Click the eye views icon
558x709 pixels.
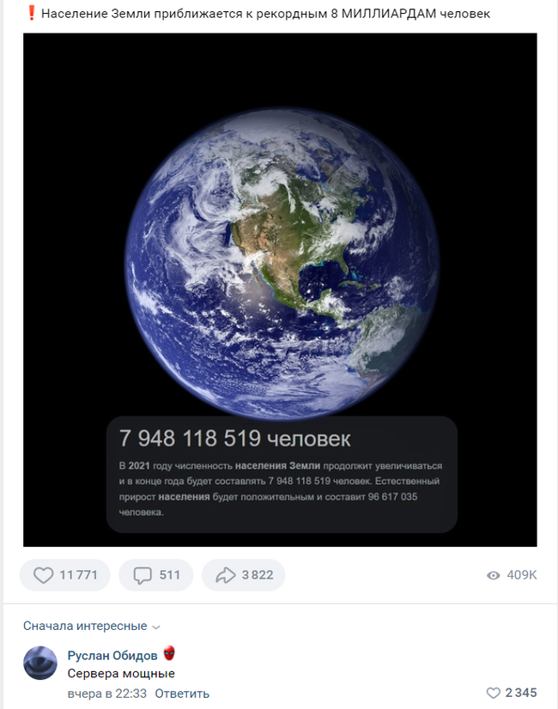[493, 575]
